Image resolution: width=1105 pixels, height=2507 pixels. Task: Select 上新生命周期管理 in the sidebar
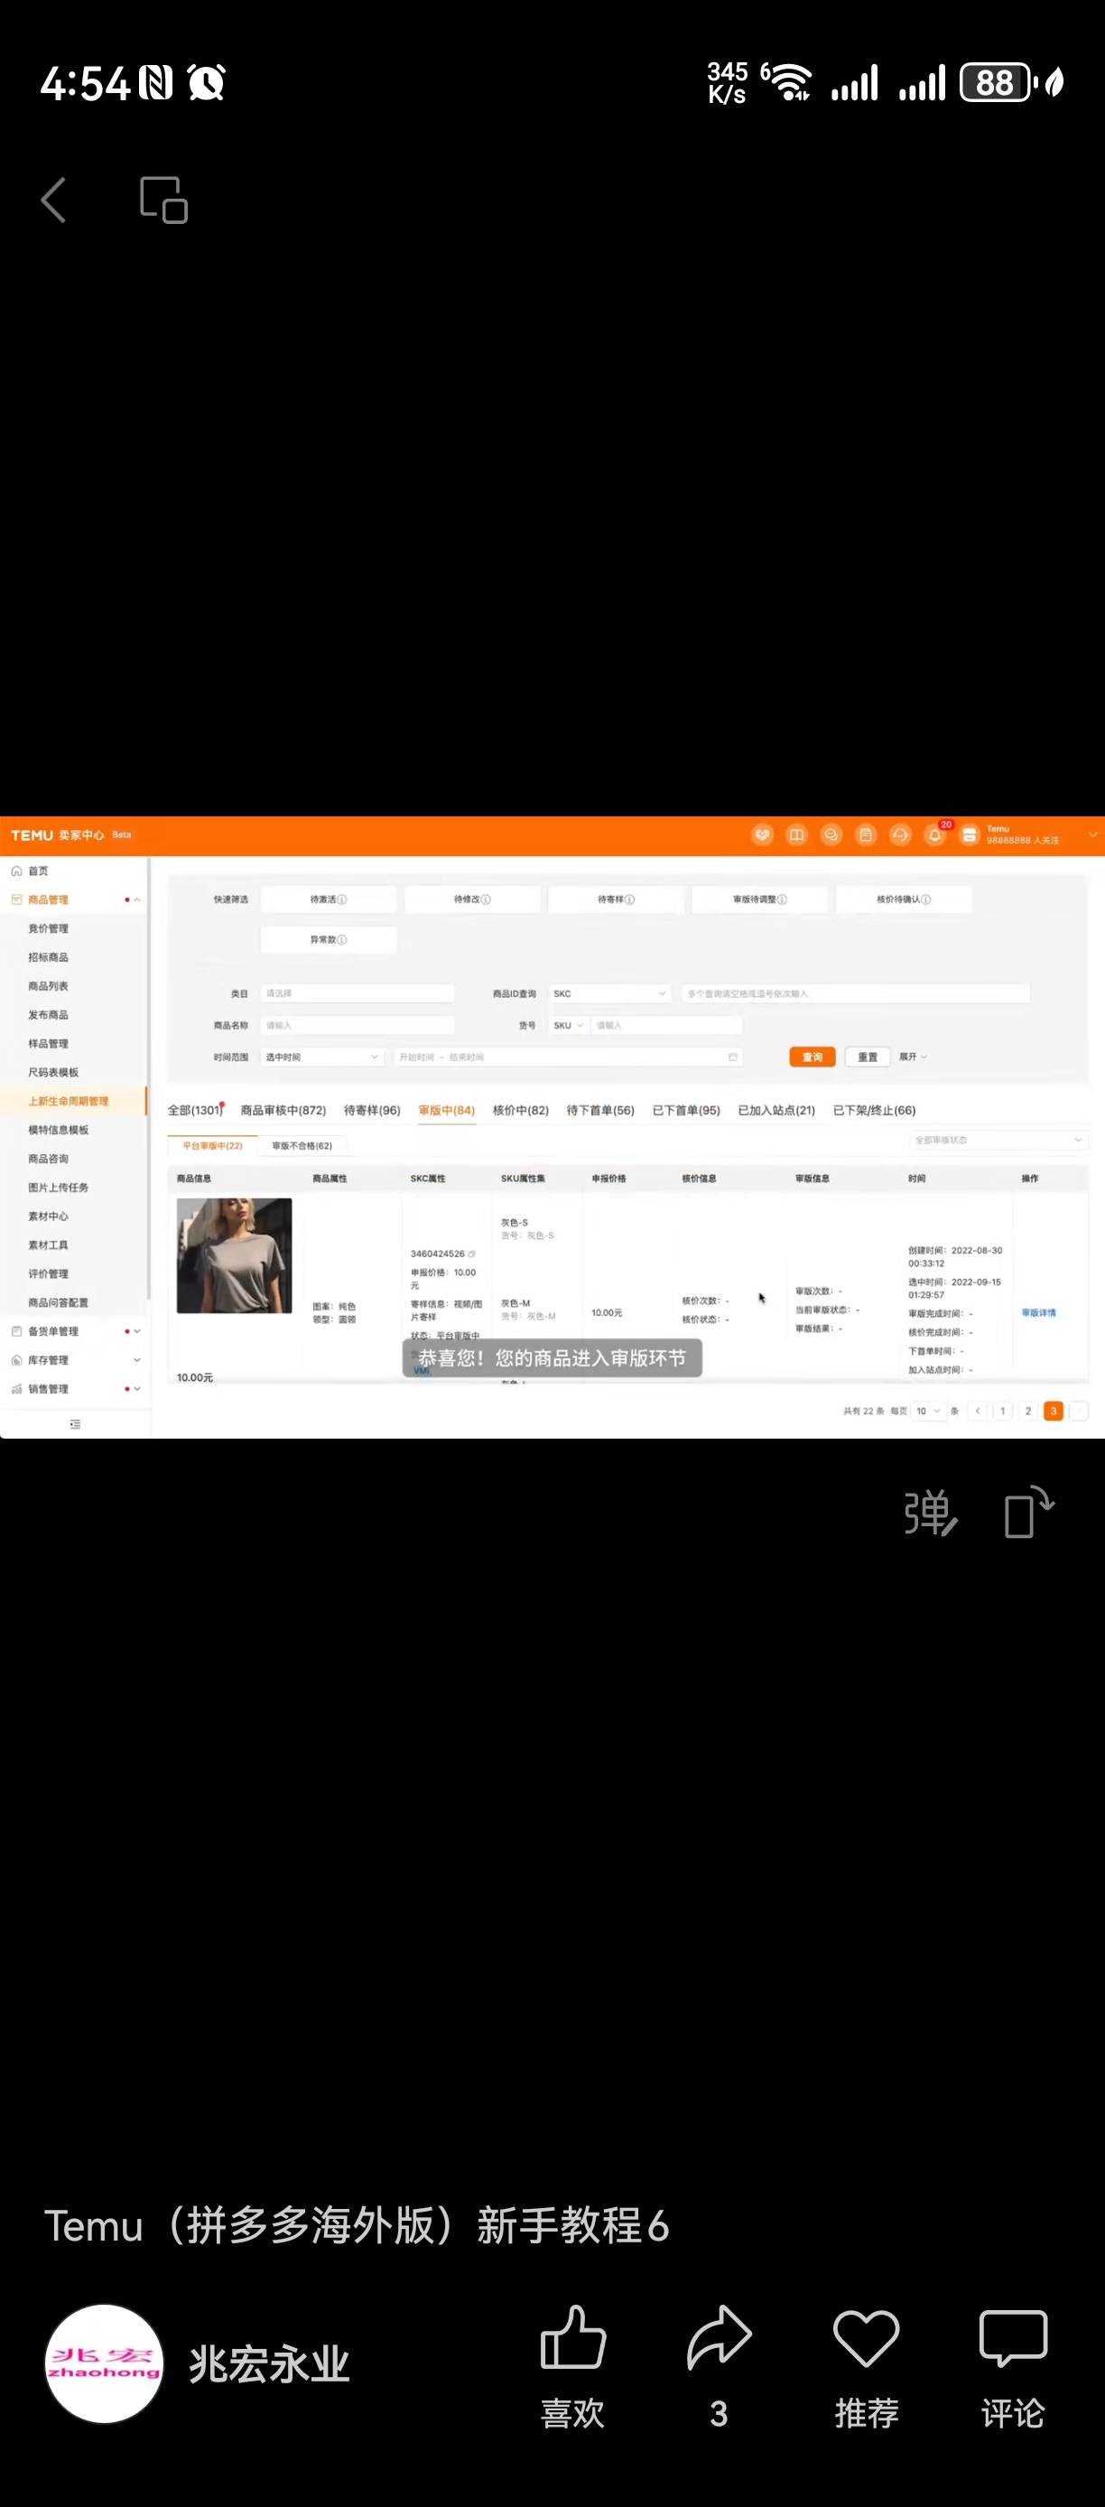click(x=68, y=1101)
